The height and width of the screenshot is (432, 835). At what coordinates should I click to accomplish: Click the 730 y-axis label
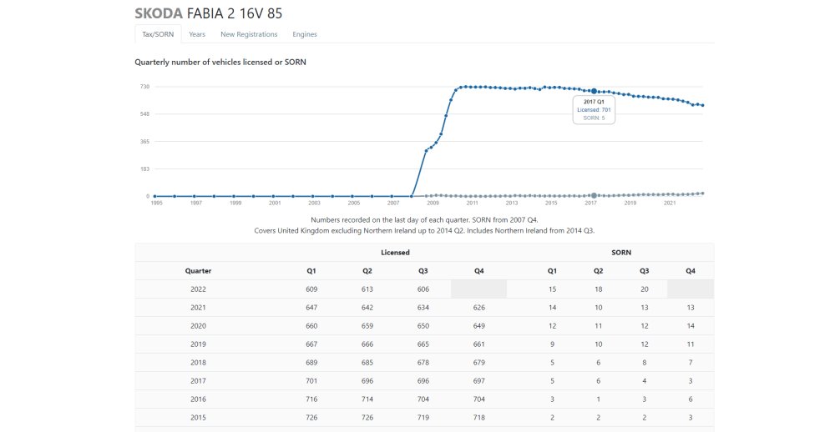tap(144, 86)
